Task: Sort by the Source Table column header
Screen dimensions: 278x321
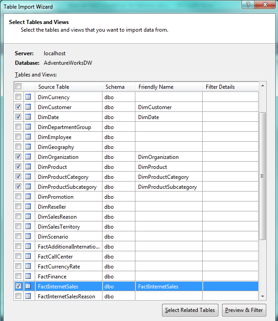Action: [68, 87]
